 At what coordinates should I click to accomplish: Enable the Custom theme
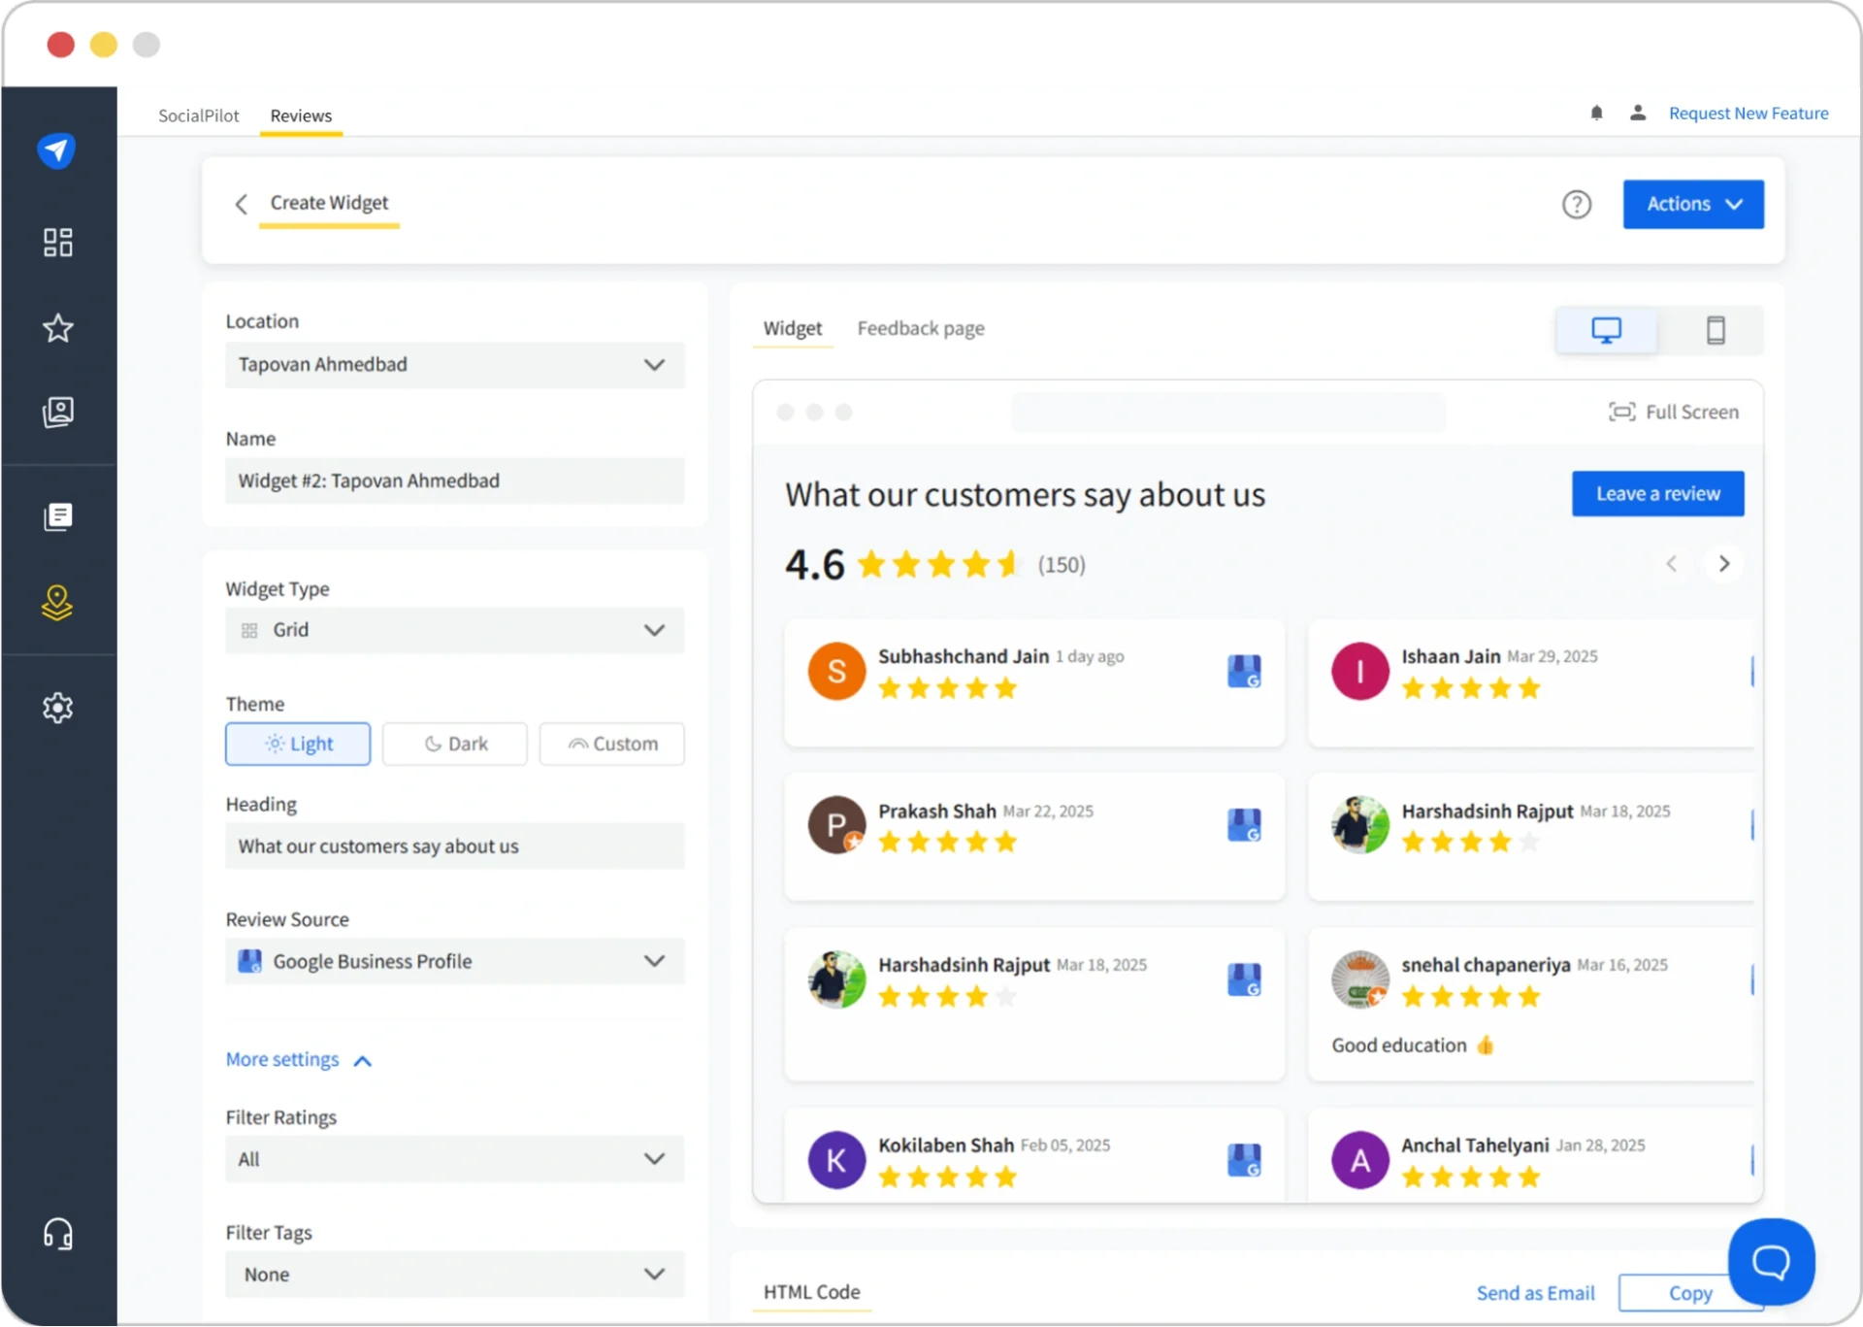point(610,744)
